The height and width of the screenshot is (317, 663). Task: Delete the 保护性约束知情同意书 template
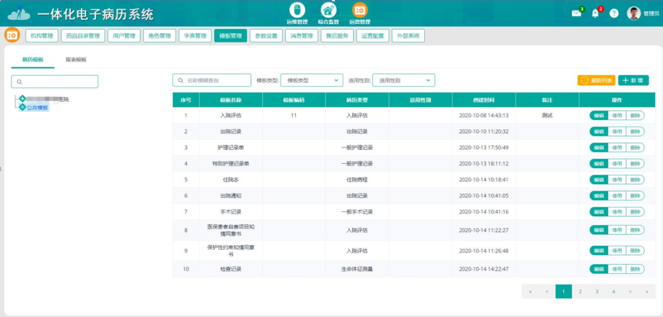pyautogui.click(x=635, y=251)
